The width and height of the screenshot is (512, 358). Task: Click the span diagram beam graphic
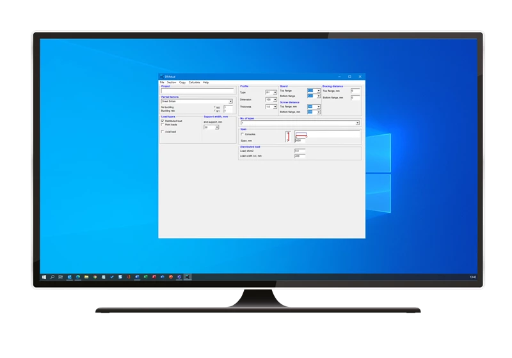coord(301,135)
